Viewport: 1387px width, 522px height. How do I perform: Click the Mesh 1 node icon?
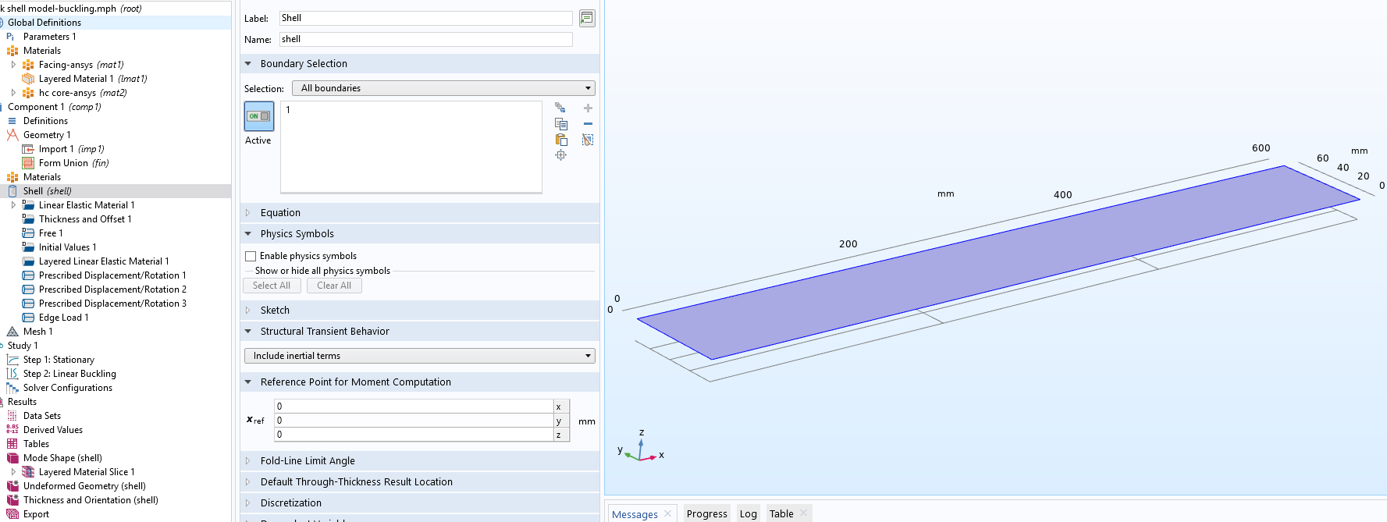pyautogui.click(x=12, y=332)
